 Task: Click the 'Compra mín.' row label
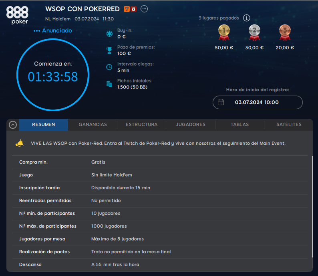34,162
